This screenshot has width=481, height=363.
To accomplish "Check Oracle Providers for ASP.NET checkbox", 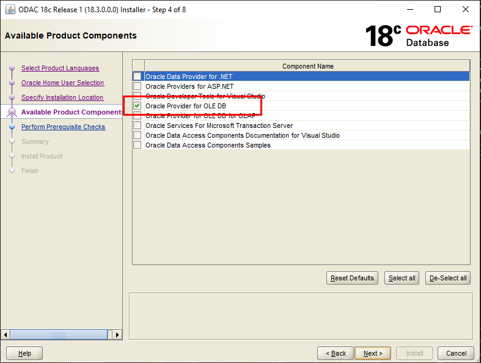I will [x=137, y=86].
